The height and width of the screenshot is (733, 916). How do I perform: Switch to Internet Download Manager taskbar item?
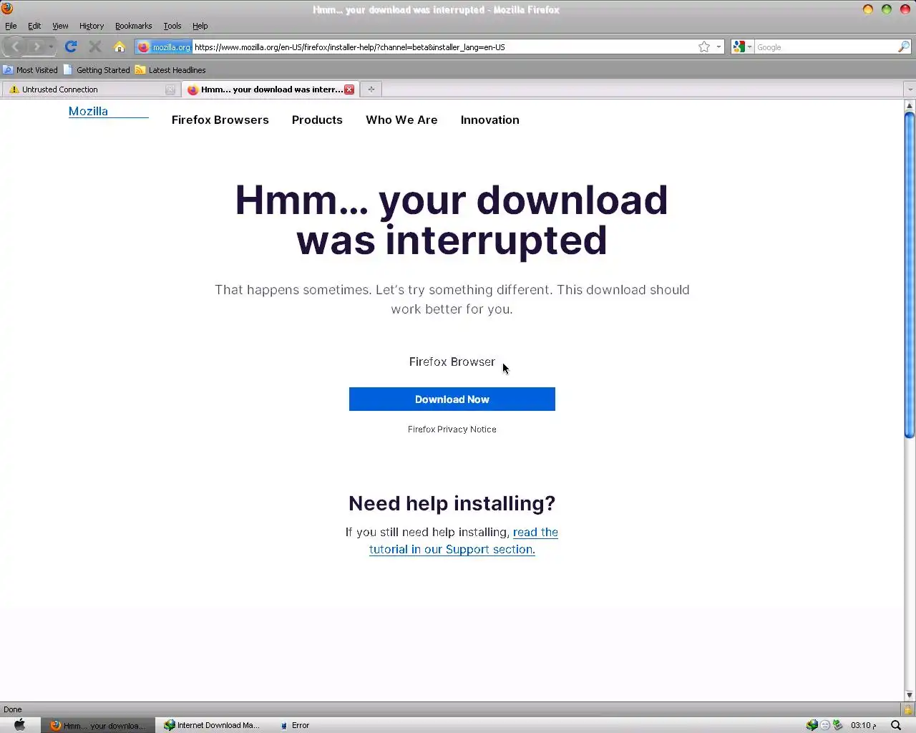click(x=212, y=725)
